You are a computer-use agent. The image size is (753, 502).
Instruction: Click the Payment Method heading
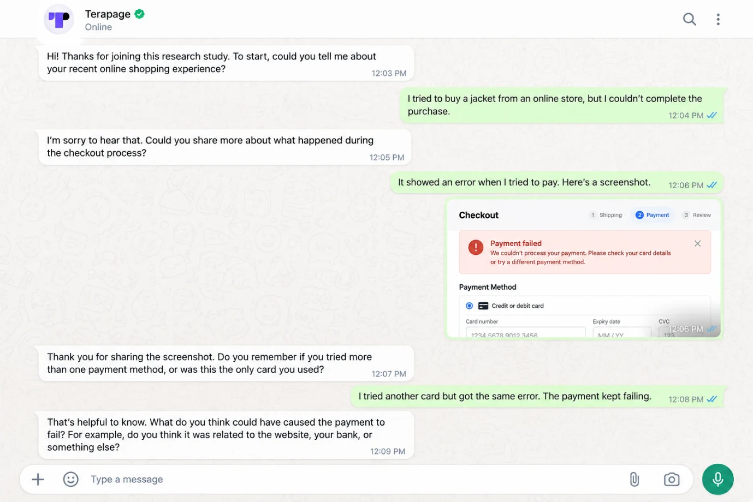(488, 287)
